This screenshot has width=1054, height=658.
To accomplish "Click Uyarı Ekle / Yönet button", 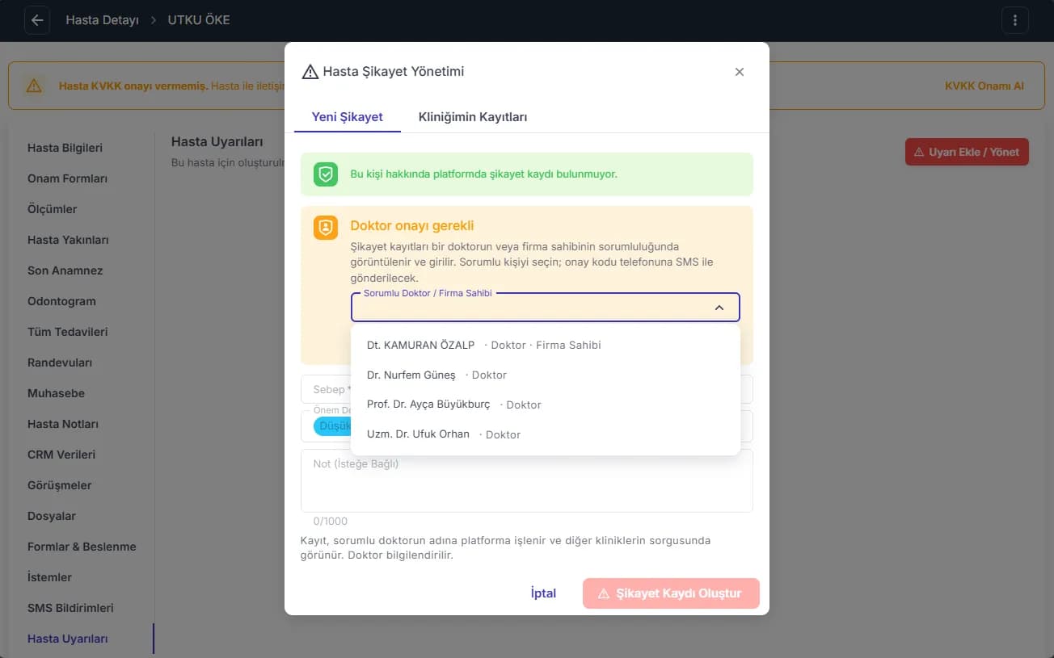I will (967, 152).
